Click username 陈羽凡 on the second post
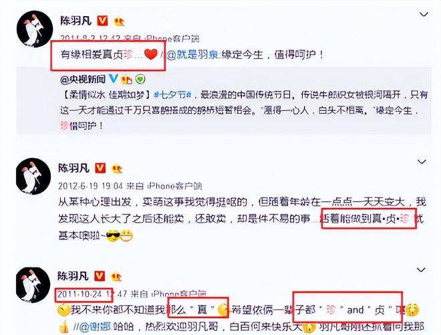Screen dimensions: 441x335 point(73,168)
